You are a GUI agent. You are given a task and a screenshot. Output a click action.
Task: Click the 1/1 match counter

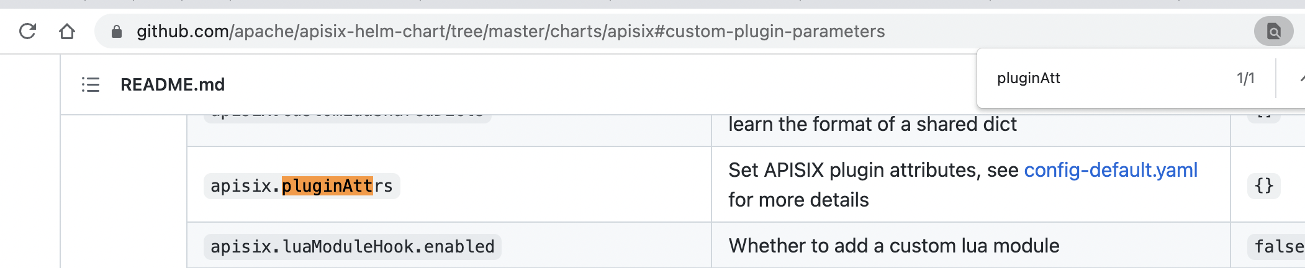tap(1245, 78)
